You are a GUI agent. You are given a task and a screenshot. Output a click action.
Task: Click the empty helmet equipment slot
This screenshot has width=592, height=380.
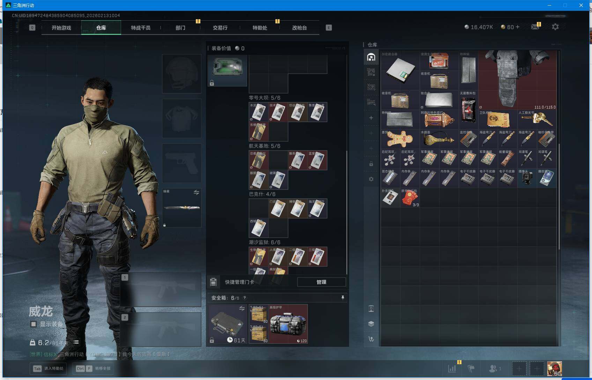pyautogui.click(x=182, y=74)
